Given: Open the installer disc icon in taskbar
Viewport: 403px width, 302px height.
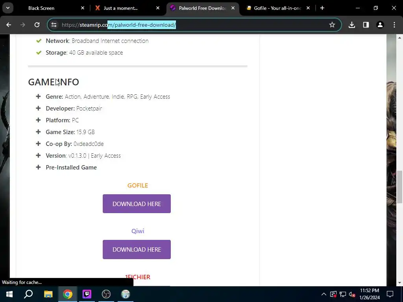Looking at the screenshot, I should tap(126, 294).
